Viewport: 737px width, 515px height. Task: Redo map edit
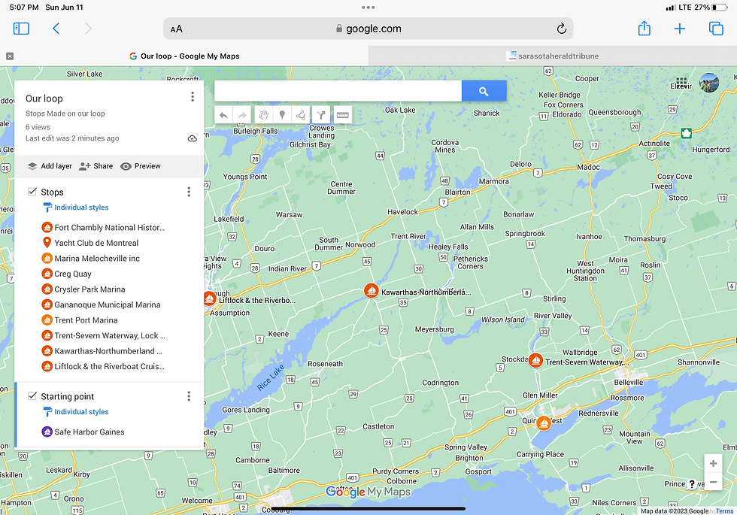(x=242, y=114)
